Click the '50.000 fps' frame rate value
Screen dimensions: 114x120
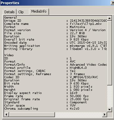[x=79, y=96]
